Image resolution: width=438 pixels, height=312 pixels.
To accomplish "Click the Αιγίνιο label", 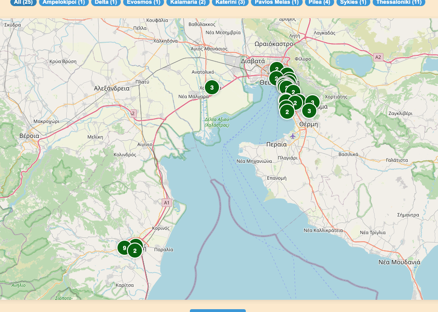I will [x=145, y=145].
